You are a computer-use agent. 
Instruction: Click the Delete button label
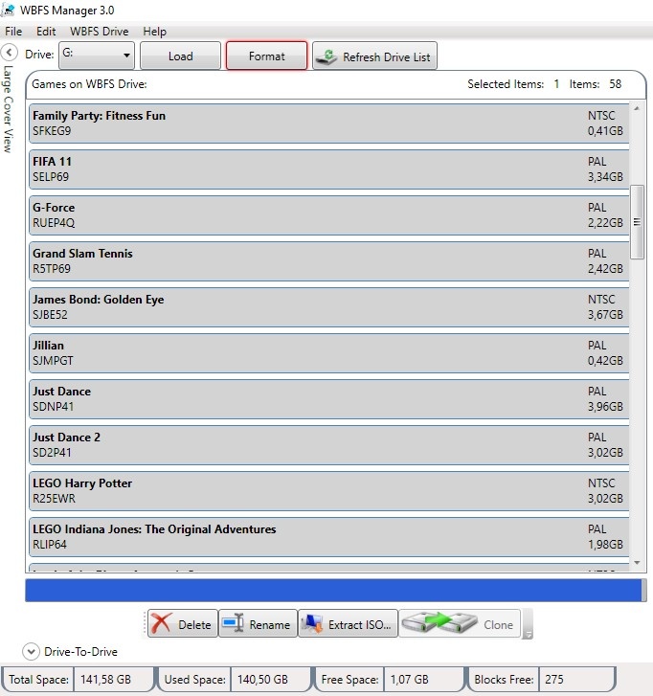(x=194, y=624)
